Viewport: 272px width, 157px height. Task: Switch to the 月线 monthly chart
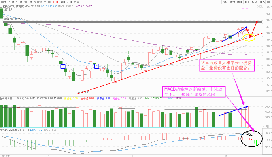(70, 2)
